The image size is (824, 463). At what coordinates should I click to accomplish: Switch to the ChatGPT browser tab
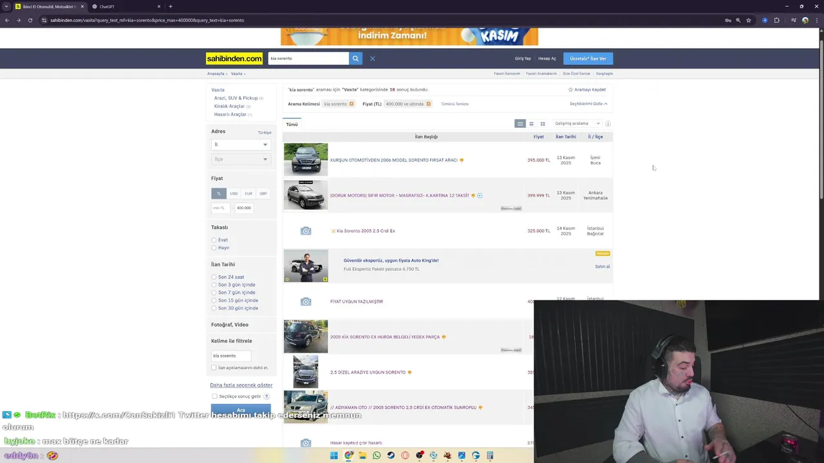point(126,6)
